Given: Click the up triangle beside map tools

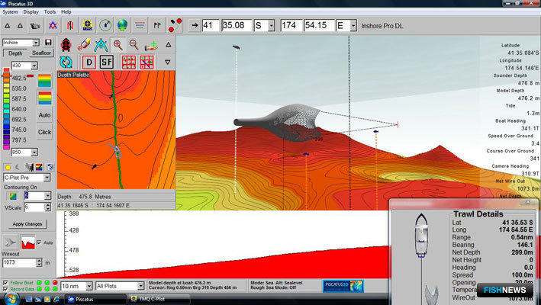Looking at the screenshot, I should tap(168, 45).
